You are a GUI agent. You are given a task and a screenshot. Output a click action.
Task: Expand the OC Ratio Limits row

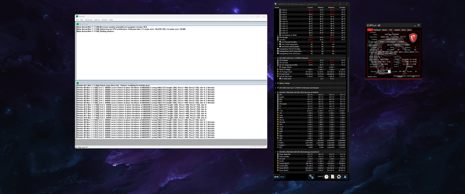[x=278, y=79]
